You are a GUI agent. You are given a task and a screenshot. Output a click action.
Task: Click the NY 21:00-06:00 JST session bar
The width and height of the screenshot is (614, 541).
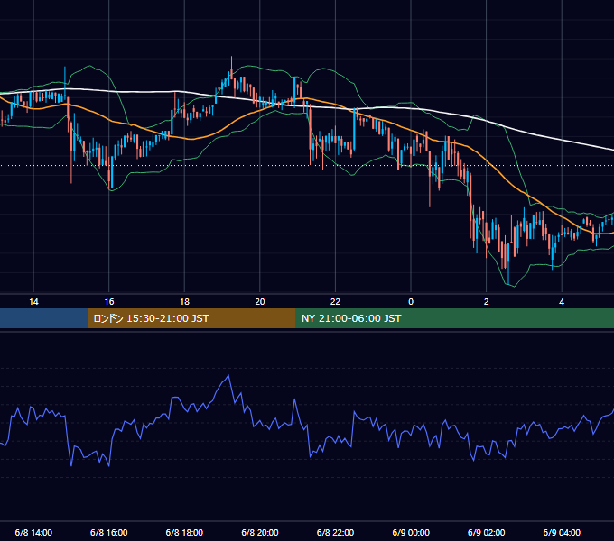(x=454, y=318)
